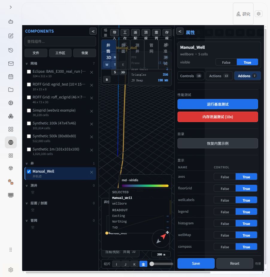Set histogram to False
Viewport: 270px width, 277px height.
pyautogui.click(x=225, y=223)
